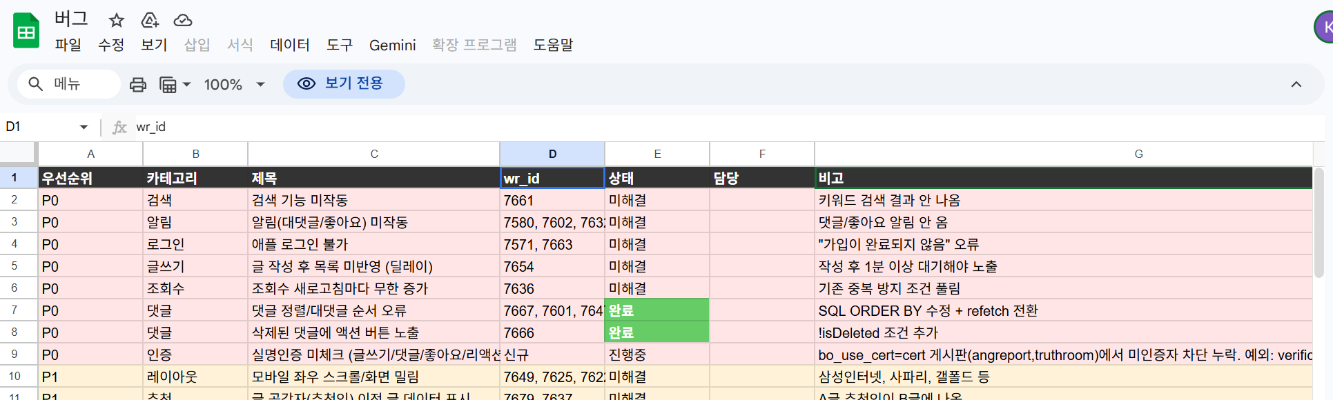
Task: Open the filter views table icon
Action: pyautogui.click(x=168, y=84)
